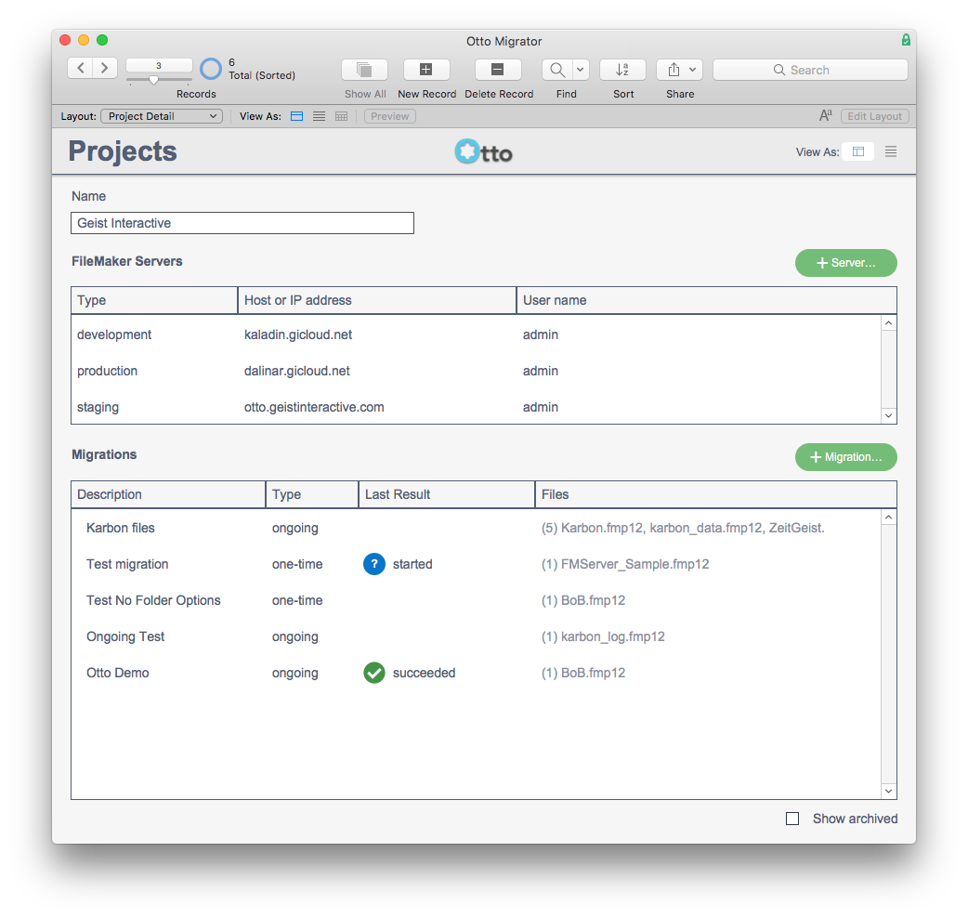This screenshot has height=918, width=968.
Task: Click the Show All records icon
Action: point(365,70)
